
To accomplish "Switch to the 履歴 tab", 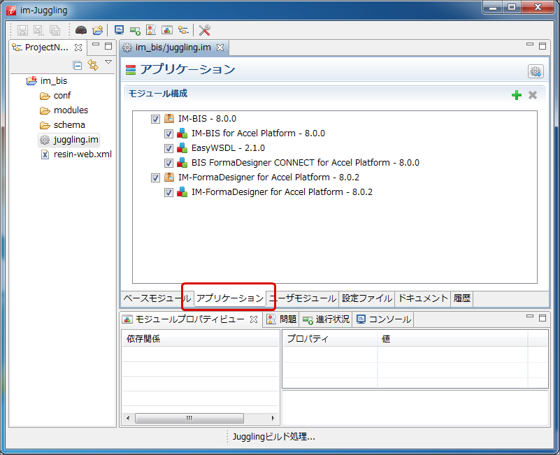I will point(462,298).
